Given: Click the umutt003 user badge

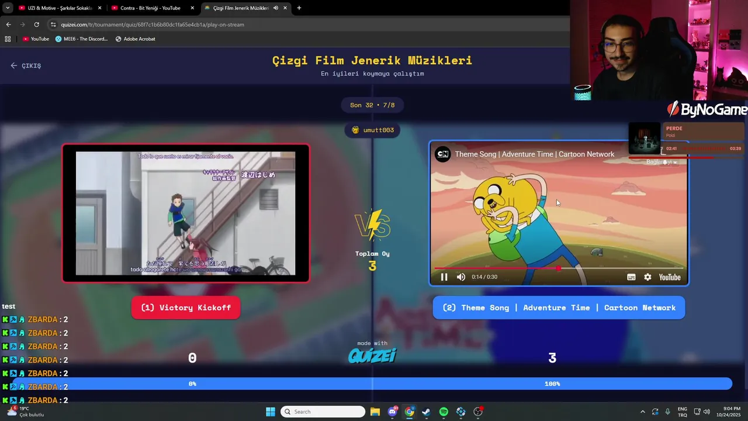Looking at the screenshot, I should [x=372, y=130].
